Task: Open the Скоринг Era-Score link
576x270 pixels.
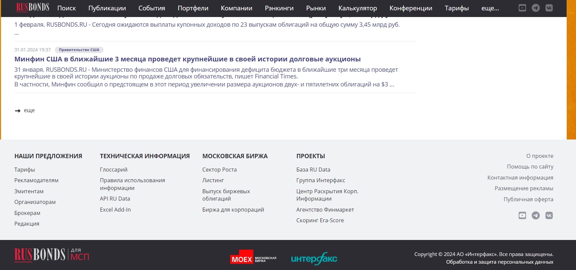Action: [x=320, y=220]
